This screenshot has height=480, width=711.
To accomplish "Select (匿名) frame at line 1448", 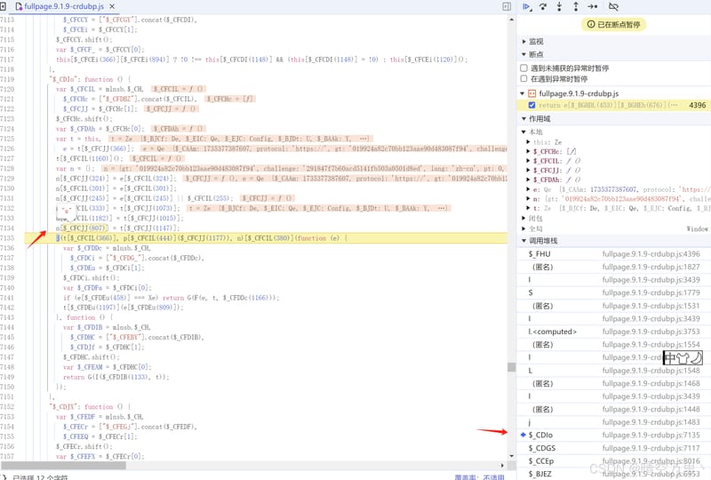I will click(x=614, y=409).
